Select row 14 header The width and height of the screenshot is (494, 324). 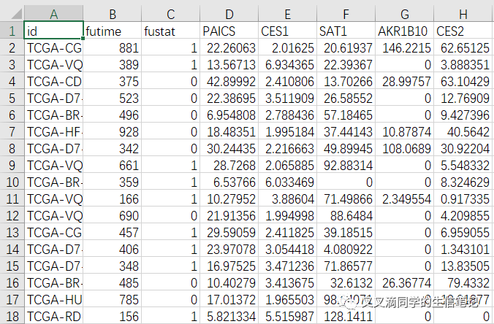12,250
